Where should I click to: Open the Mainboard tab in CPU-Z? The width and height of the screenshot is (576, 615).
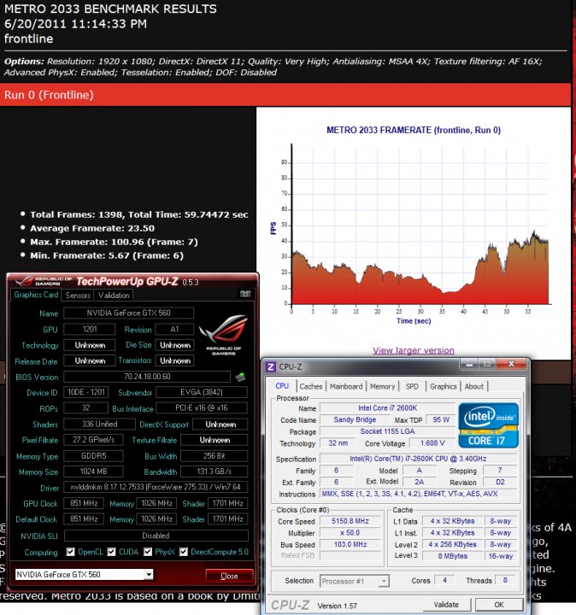click(x=346, y=386)
